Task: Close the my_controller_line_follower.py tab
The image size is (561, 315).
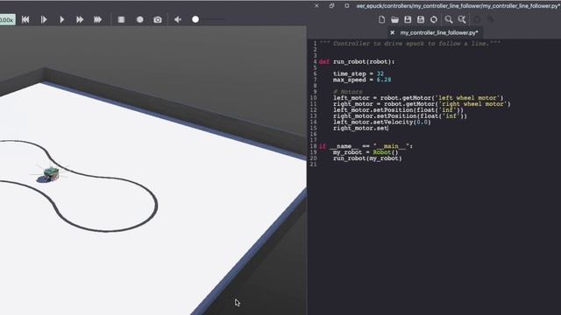Action: point(392,32)
